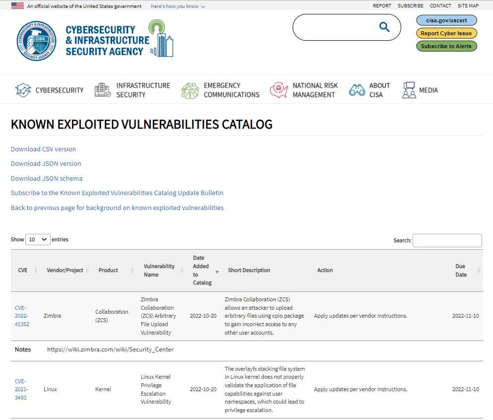493x420 pixels.
Task: Click the Linux vendor cell
Action: point(50,389)
